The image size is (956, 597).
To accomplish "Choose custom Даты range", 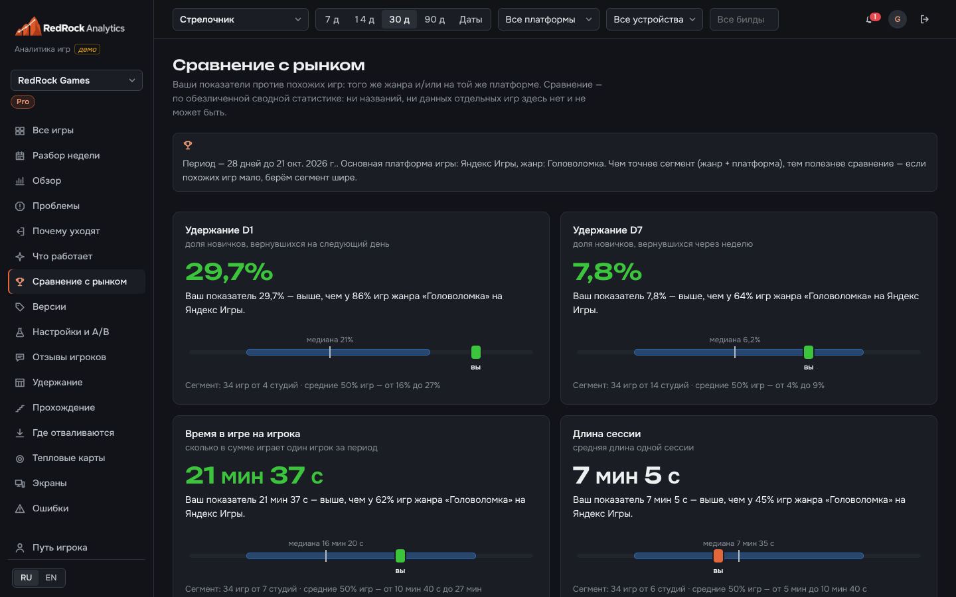I will click(x=471, y=19).
